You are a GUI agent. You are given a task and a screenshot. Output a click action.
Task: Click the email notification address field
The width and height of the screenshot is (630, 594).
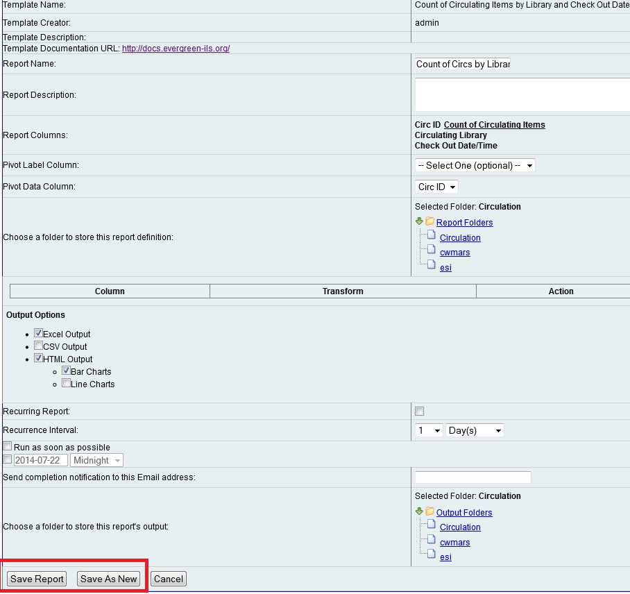(472, 477)
